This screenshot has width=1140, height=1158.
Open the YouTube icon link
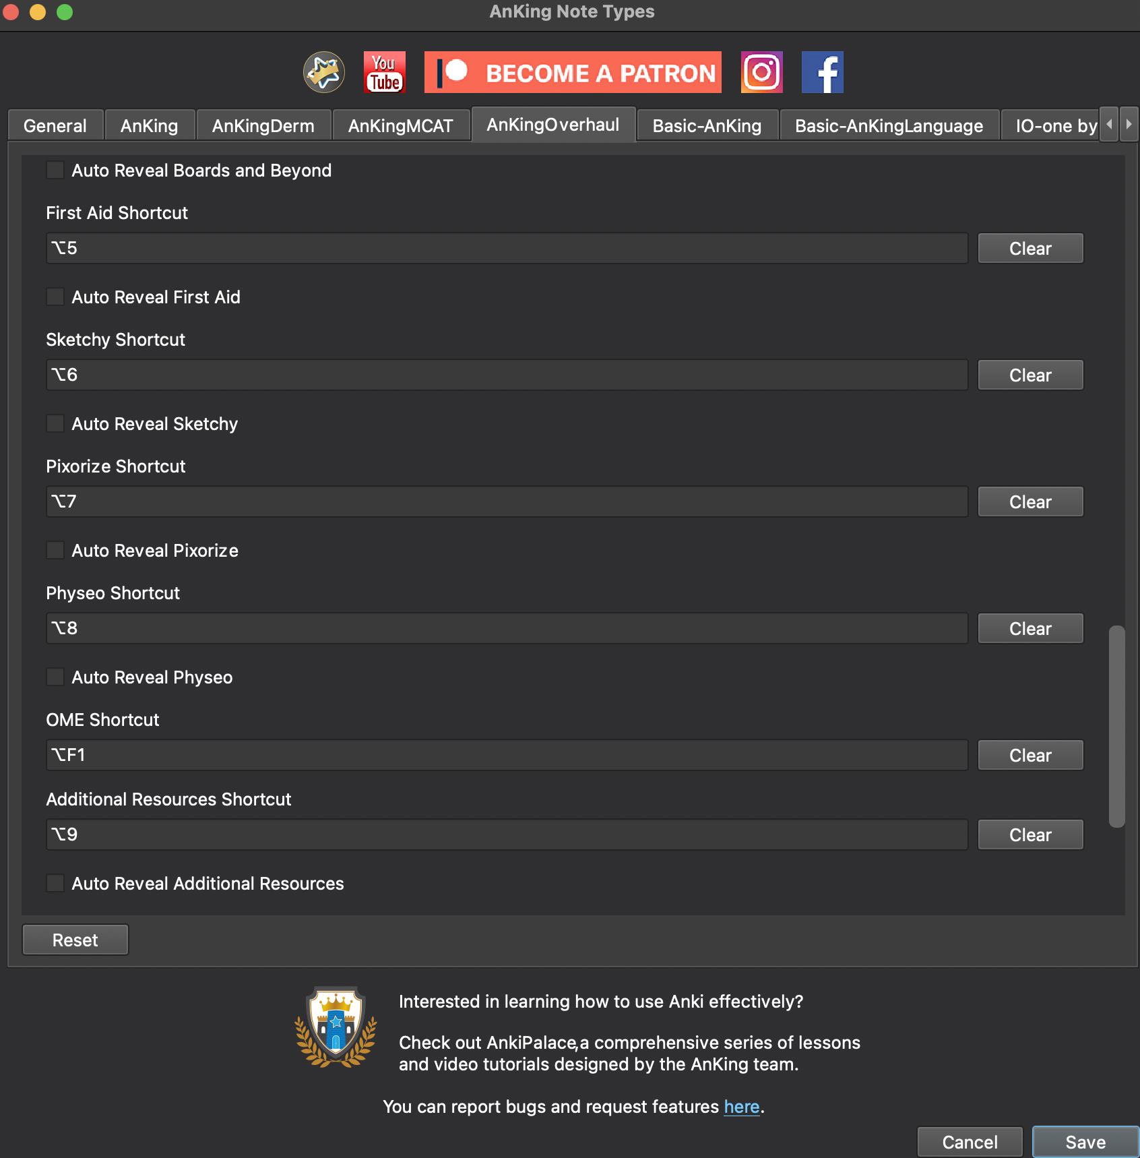pyautogui.click(x=385, y=72)
